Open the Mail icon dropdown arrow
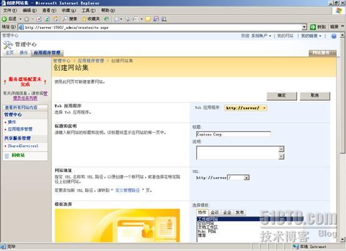 121,19
